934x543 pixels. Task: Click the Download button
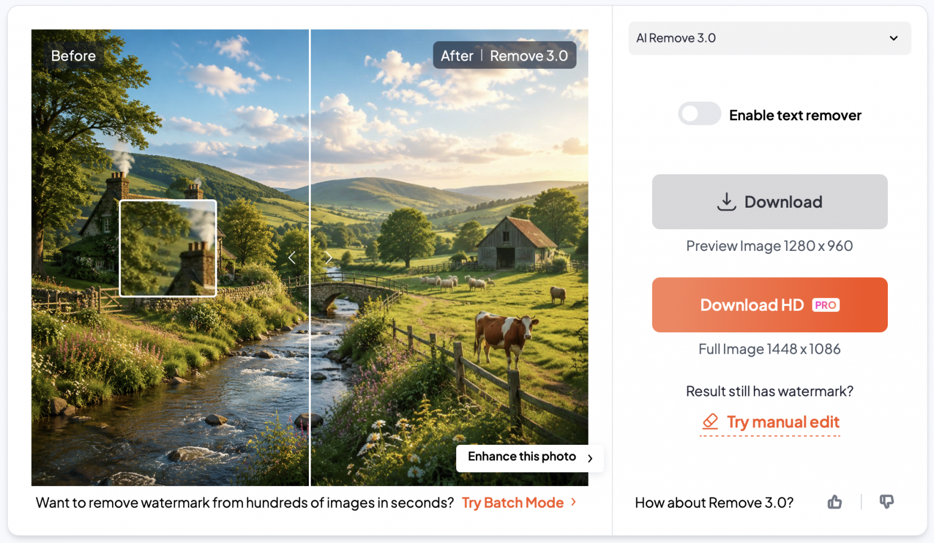[x=769, y=202]
